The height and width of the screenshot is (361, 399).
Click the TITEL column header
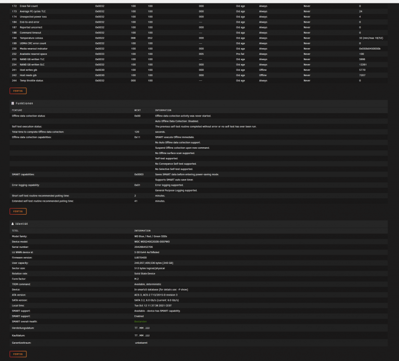[15, 231]
